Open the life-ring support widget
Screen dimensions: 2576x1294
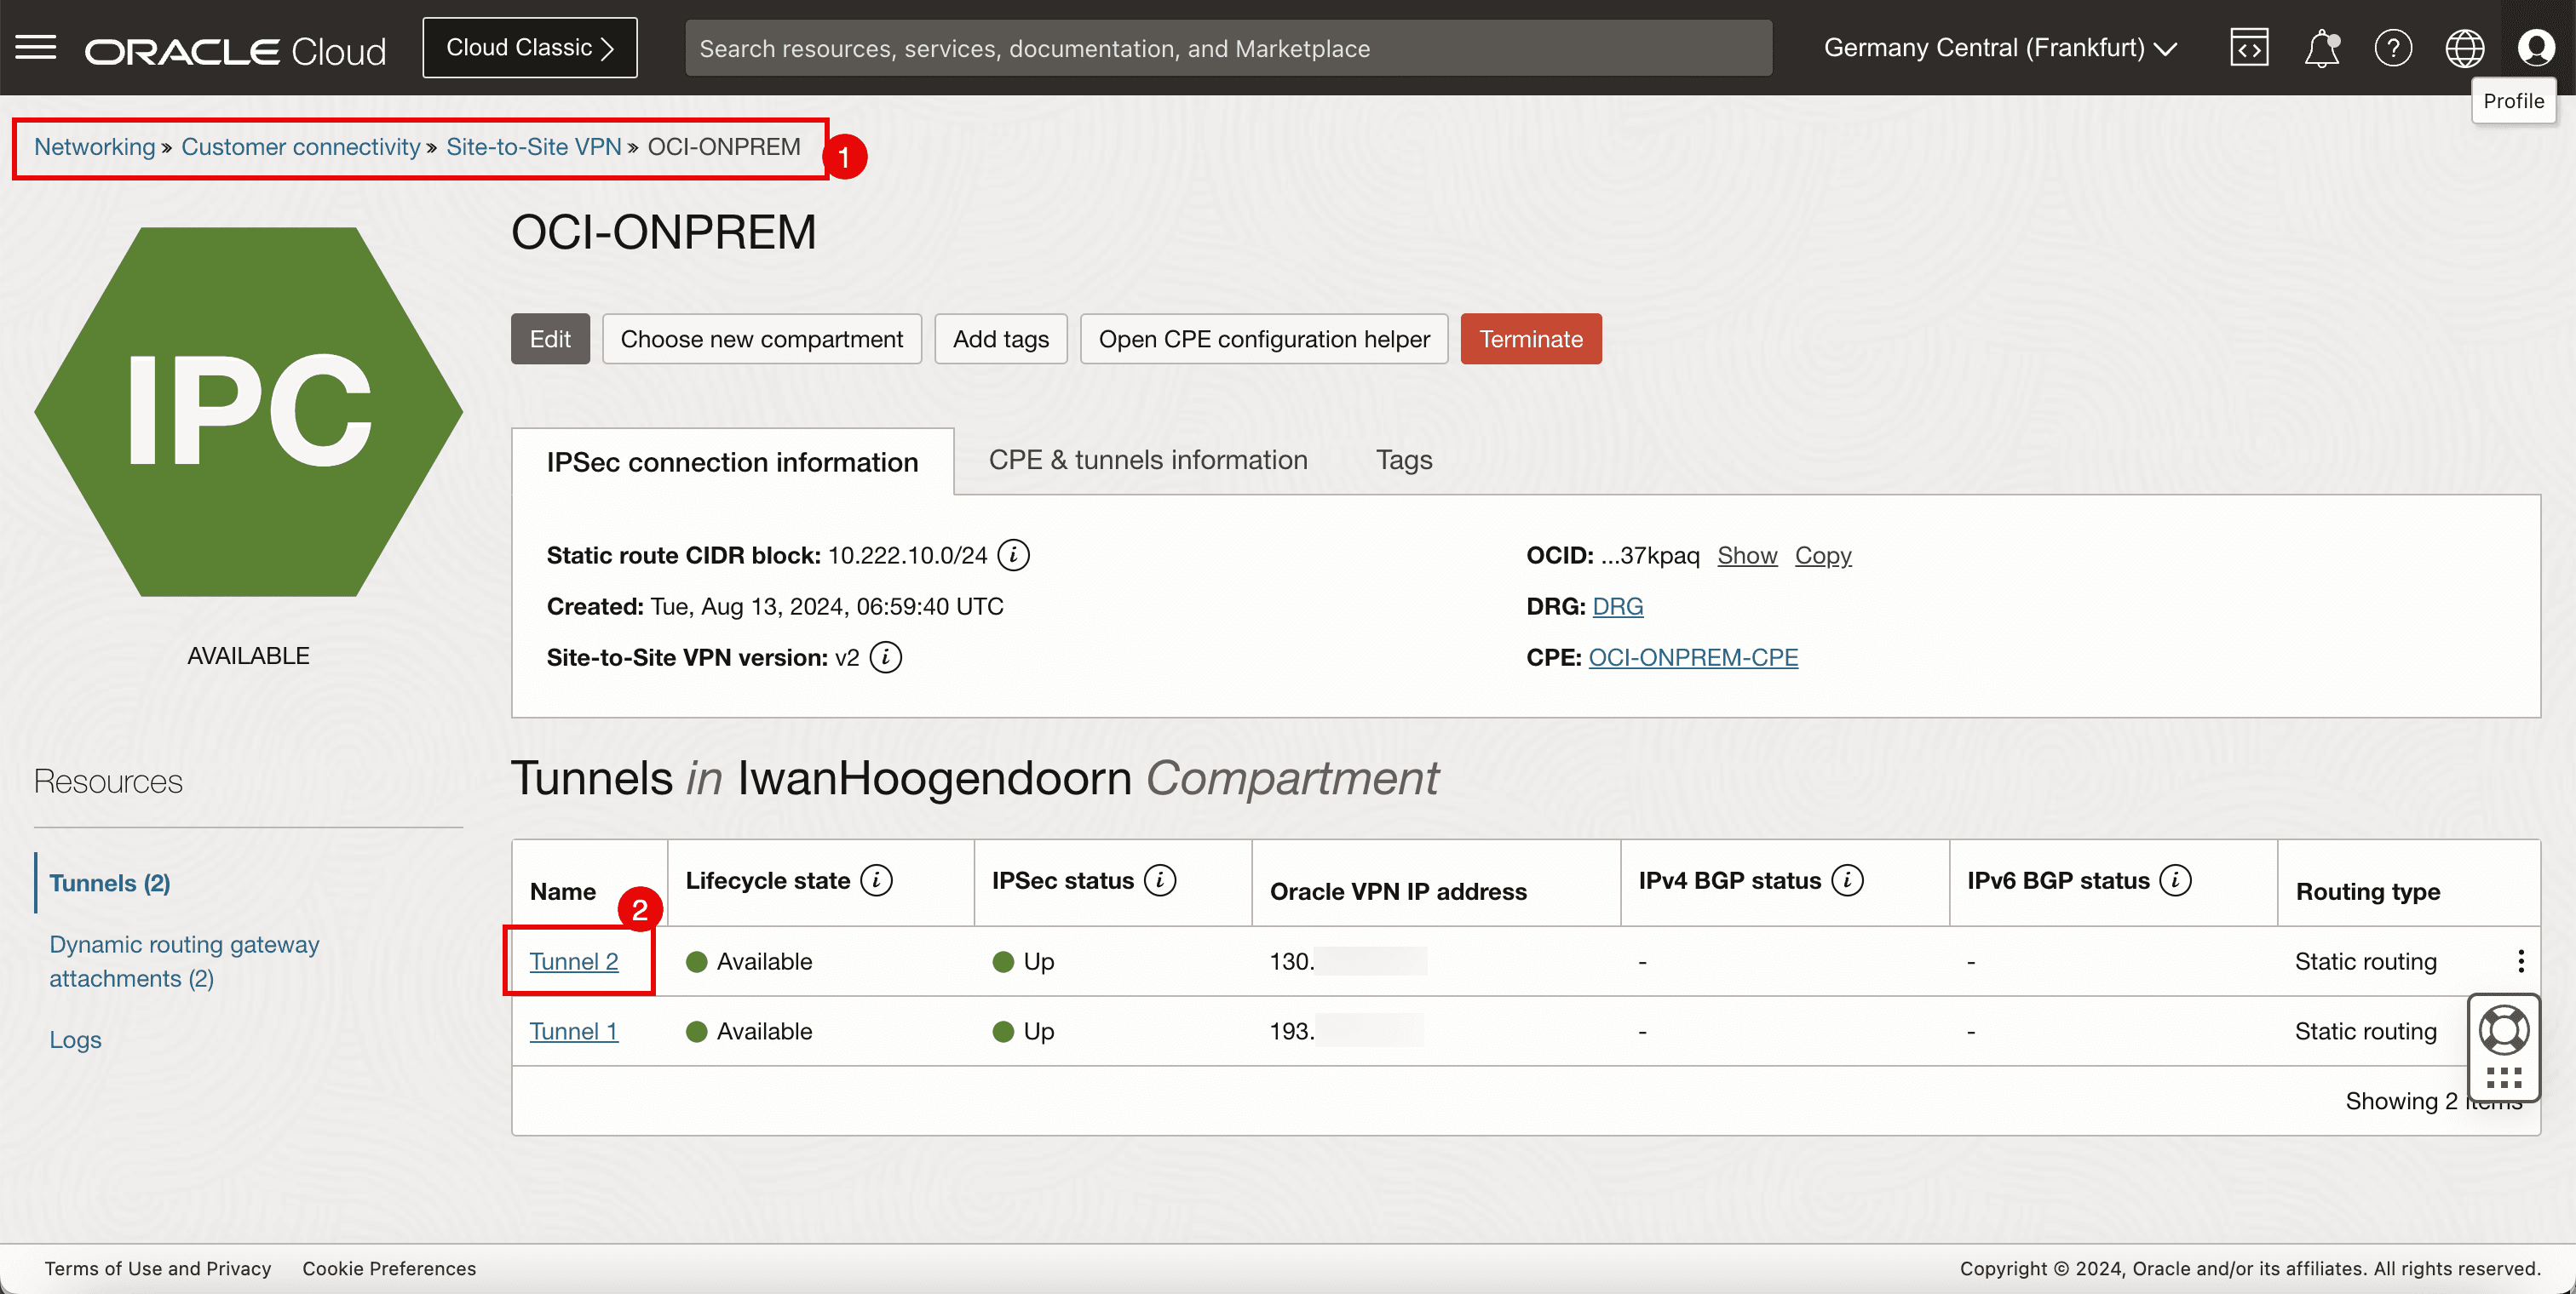coord(2504,1030)
